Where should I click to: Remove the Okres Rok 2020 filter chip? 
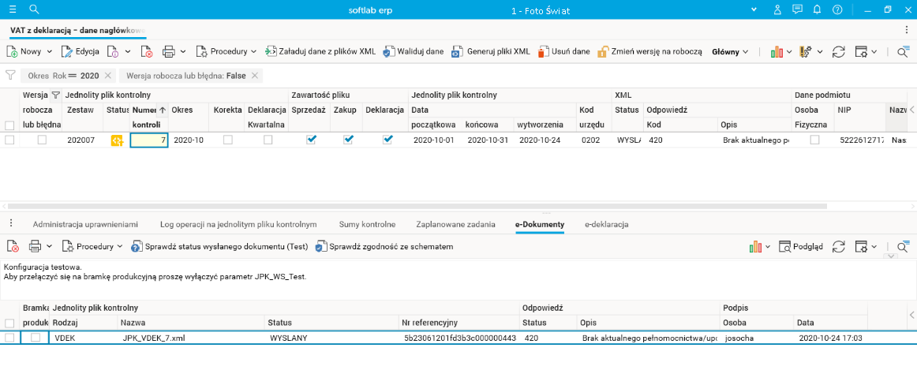point(108,76)
